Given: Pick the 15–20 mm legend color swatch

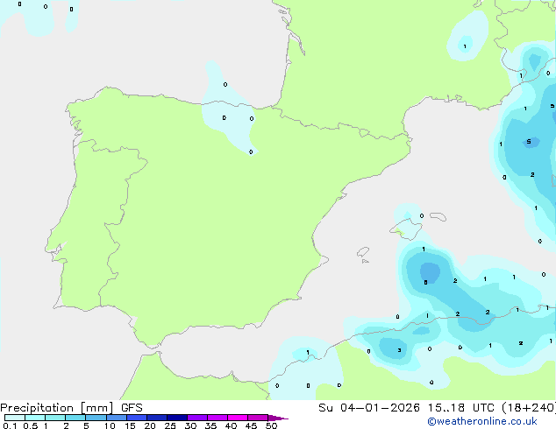Looking at the screenshot, I should point(137,418).
